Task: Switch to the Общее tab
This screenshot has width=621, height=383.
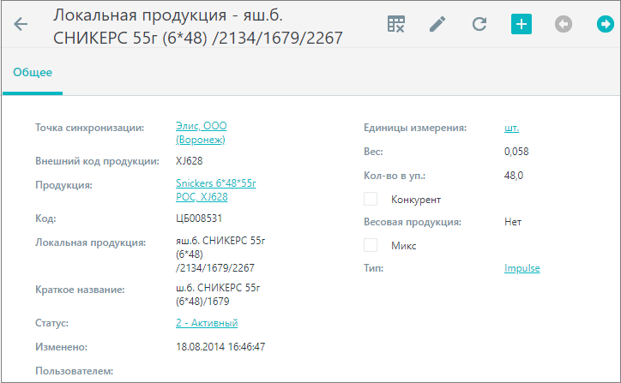Action: (33, 73)
